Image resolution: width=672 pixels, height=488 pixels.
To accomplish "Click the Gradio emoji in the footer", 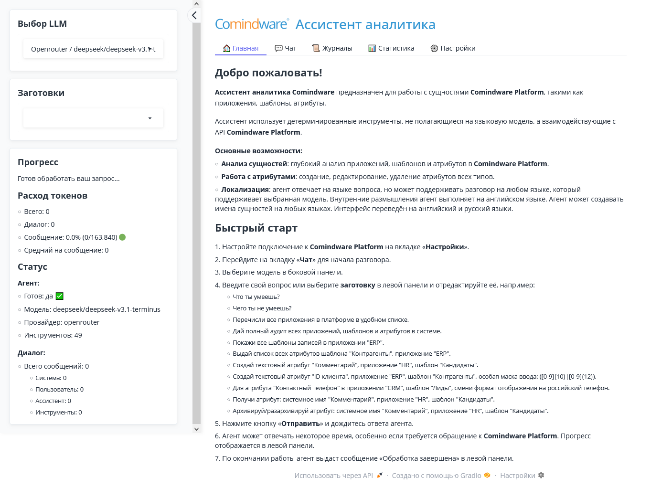I will point(487,475).
